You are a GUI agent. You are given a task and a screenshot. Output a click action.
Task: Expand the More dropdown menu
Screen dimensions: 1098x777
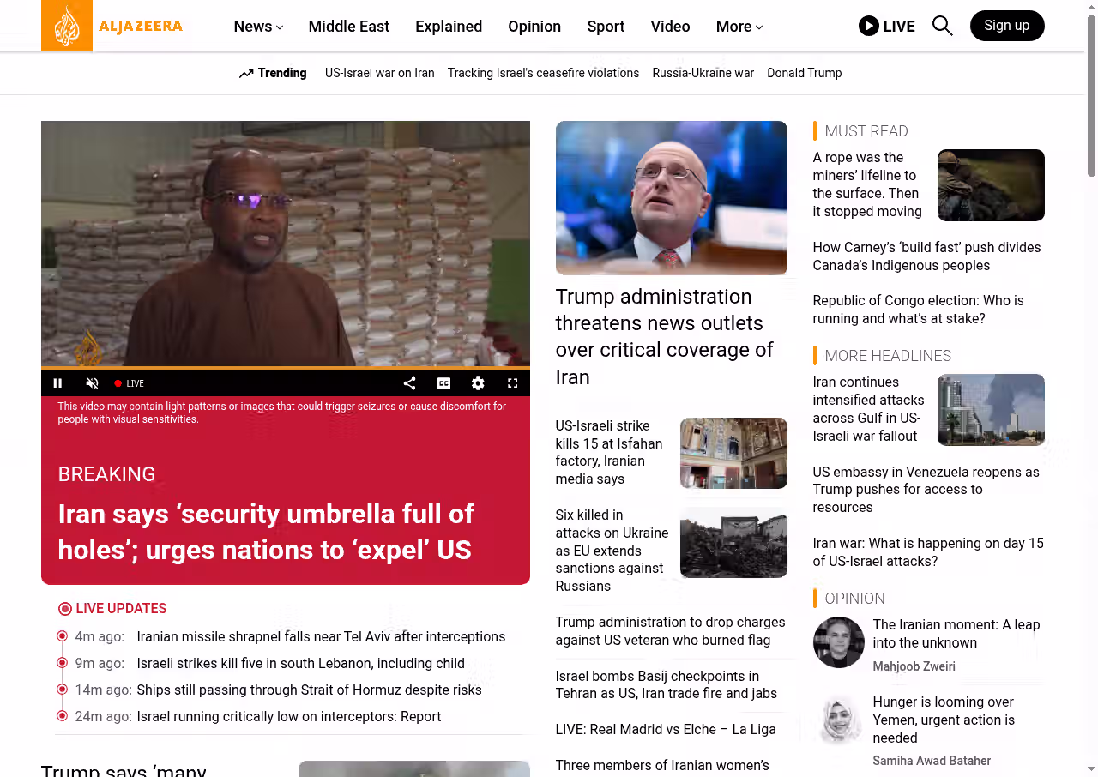(739, 27)
